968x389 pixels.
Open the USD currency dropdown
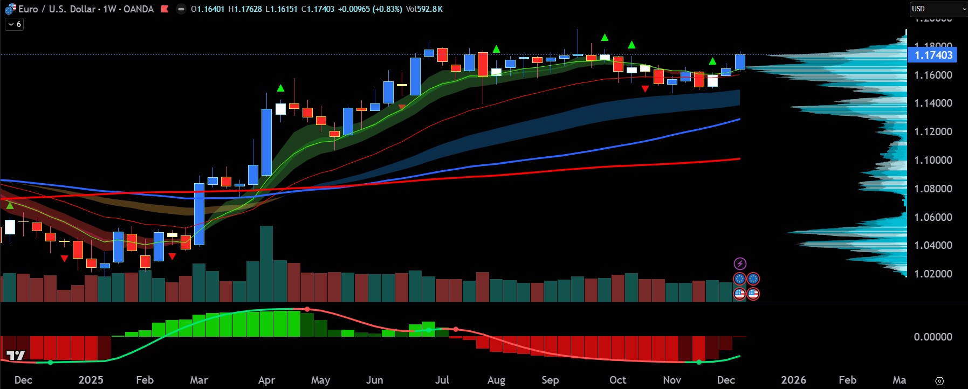click(x=937, y=9)
